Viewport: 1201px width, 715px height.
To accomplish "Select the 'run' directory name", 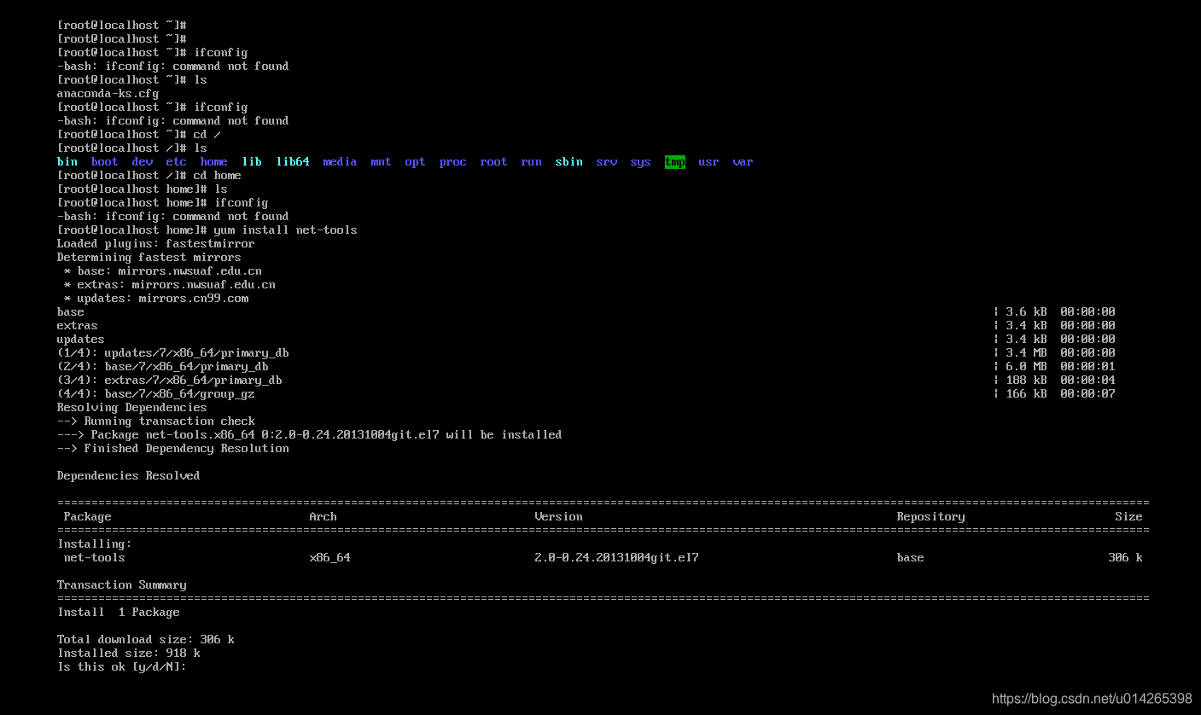I will [532, 162].
